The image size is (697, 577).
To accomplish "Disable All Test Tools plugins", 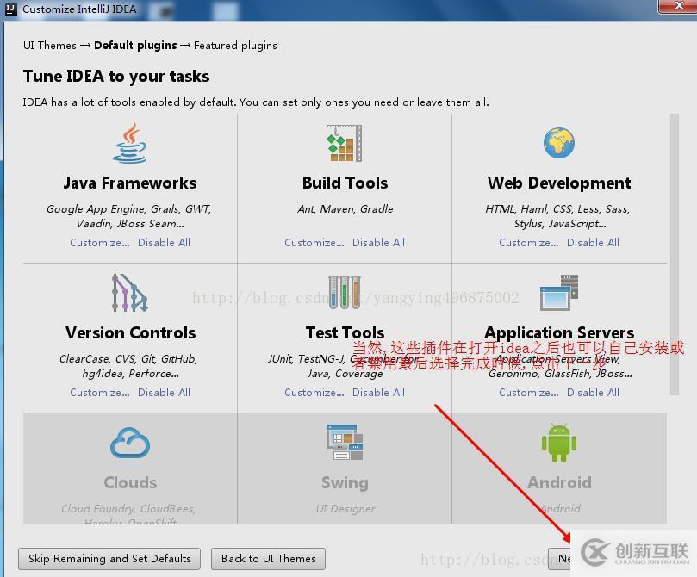I will pyautogui.click(x=379, y=392).
